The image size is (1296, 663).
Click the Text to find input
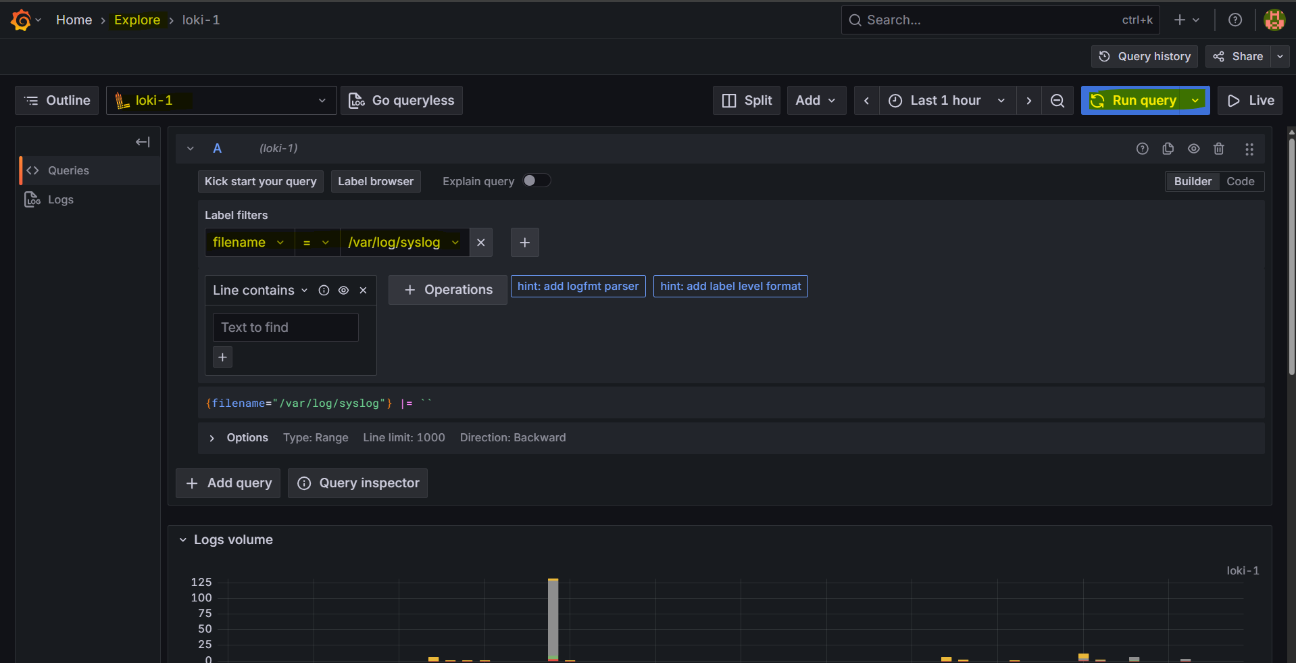tap(286, 328)
